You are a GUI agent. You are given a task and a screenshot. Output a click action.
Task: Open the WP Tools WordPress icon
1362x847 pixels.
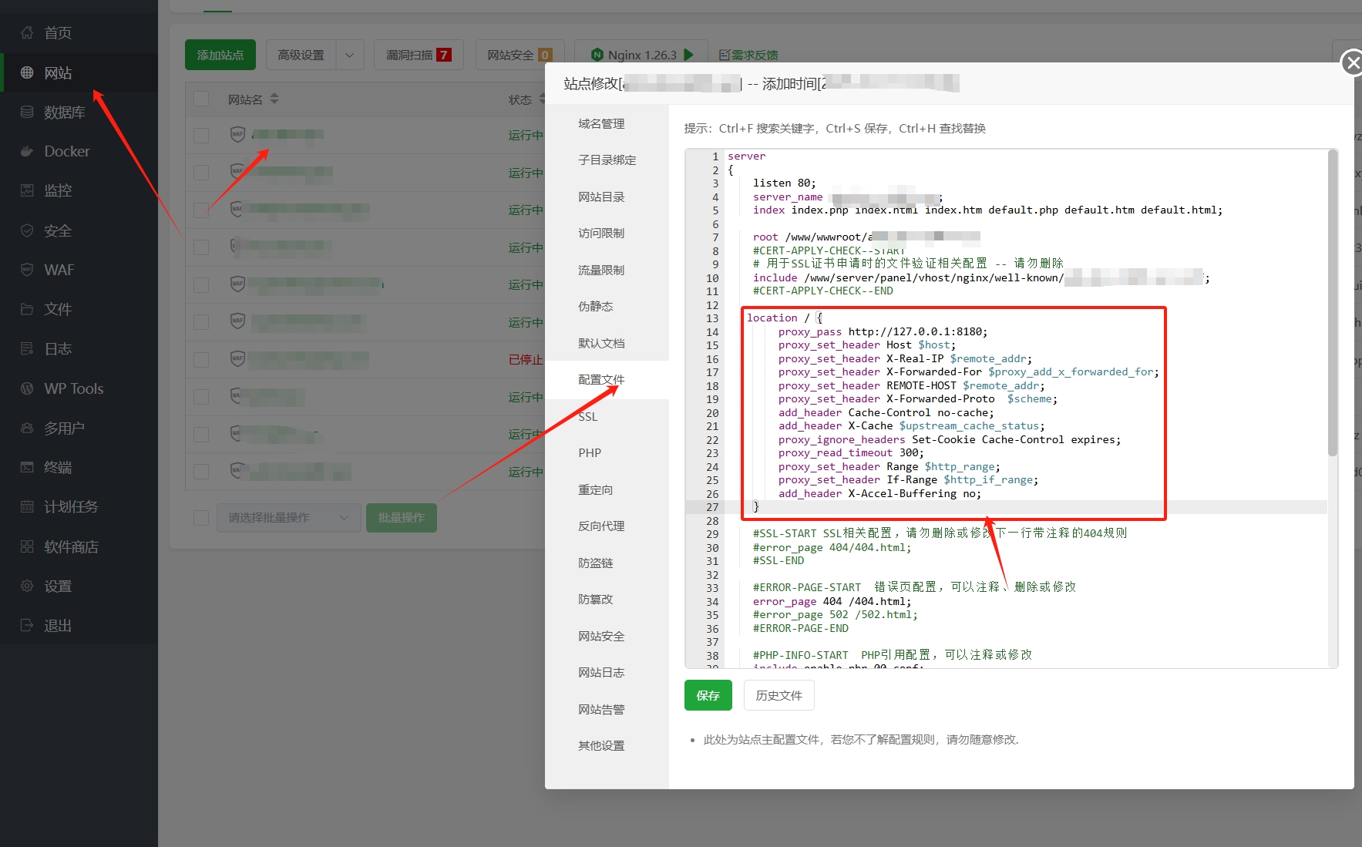[x=27, y=388]
